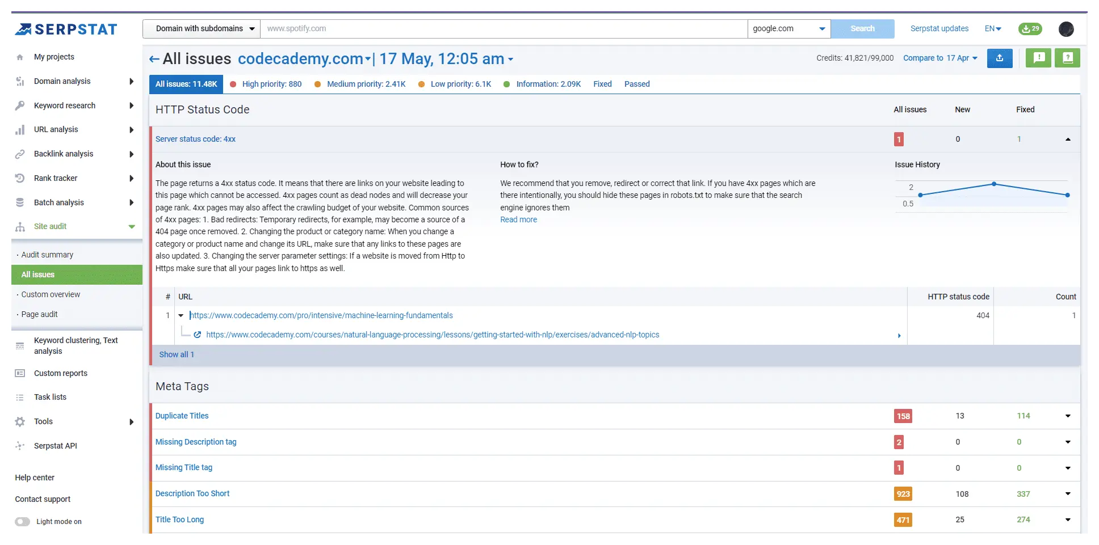
Task: Click the Site audit sidebar icon
Action: [20, 226]
